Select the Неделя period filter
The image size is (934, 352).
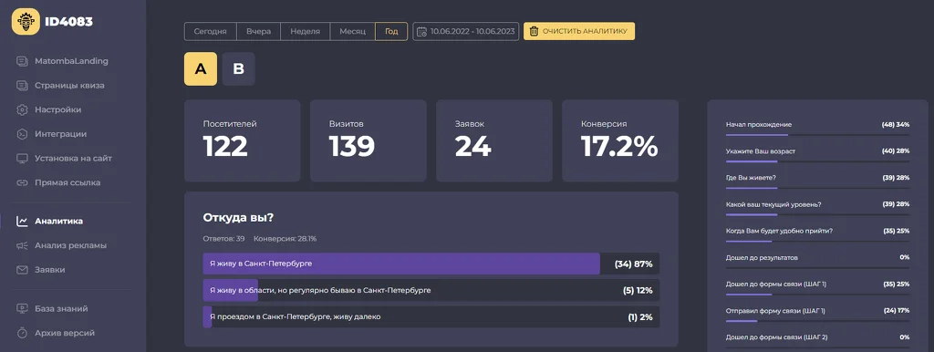[305, 32]
